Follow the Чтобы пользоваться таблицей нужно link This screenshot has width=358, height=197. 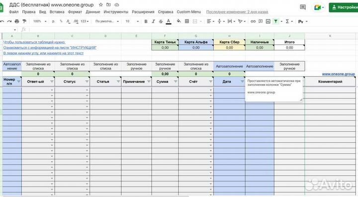34,42
